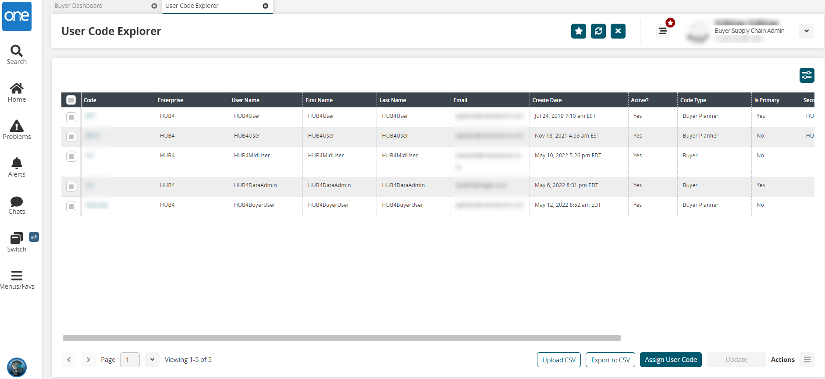Open the page number dropdown
This screenshot has width=825, height=379.
[x=152, y=360]
